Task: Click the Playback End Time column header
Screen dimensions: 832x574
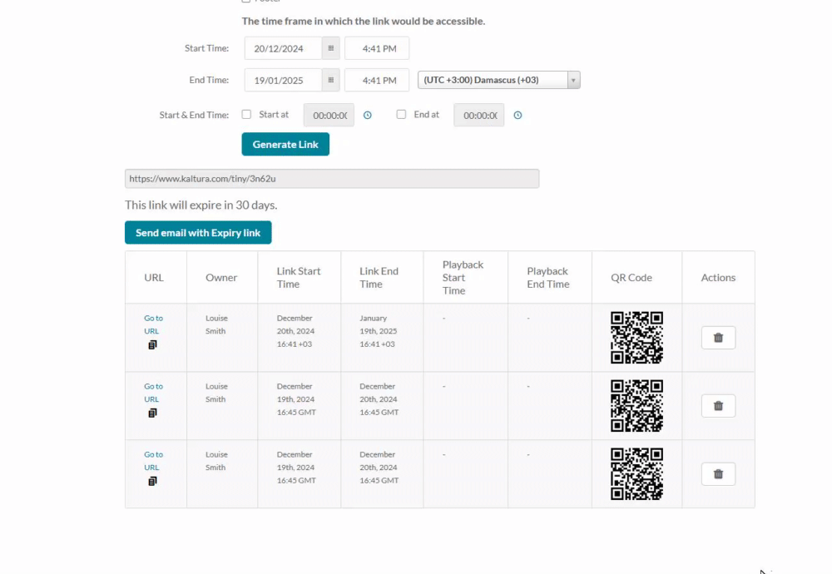Action: [x=548, y=278]
